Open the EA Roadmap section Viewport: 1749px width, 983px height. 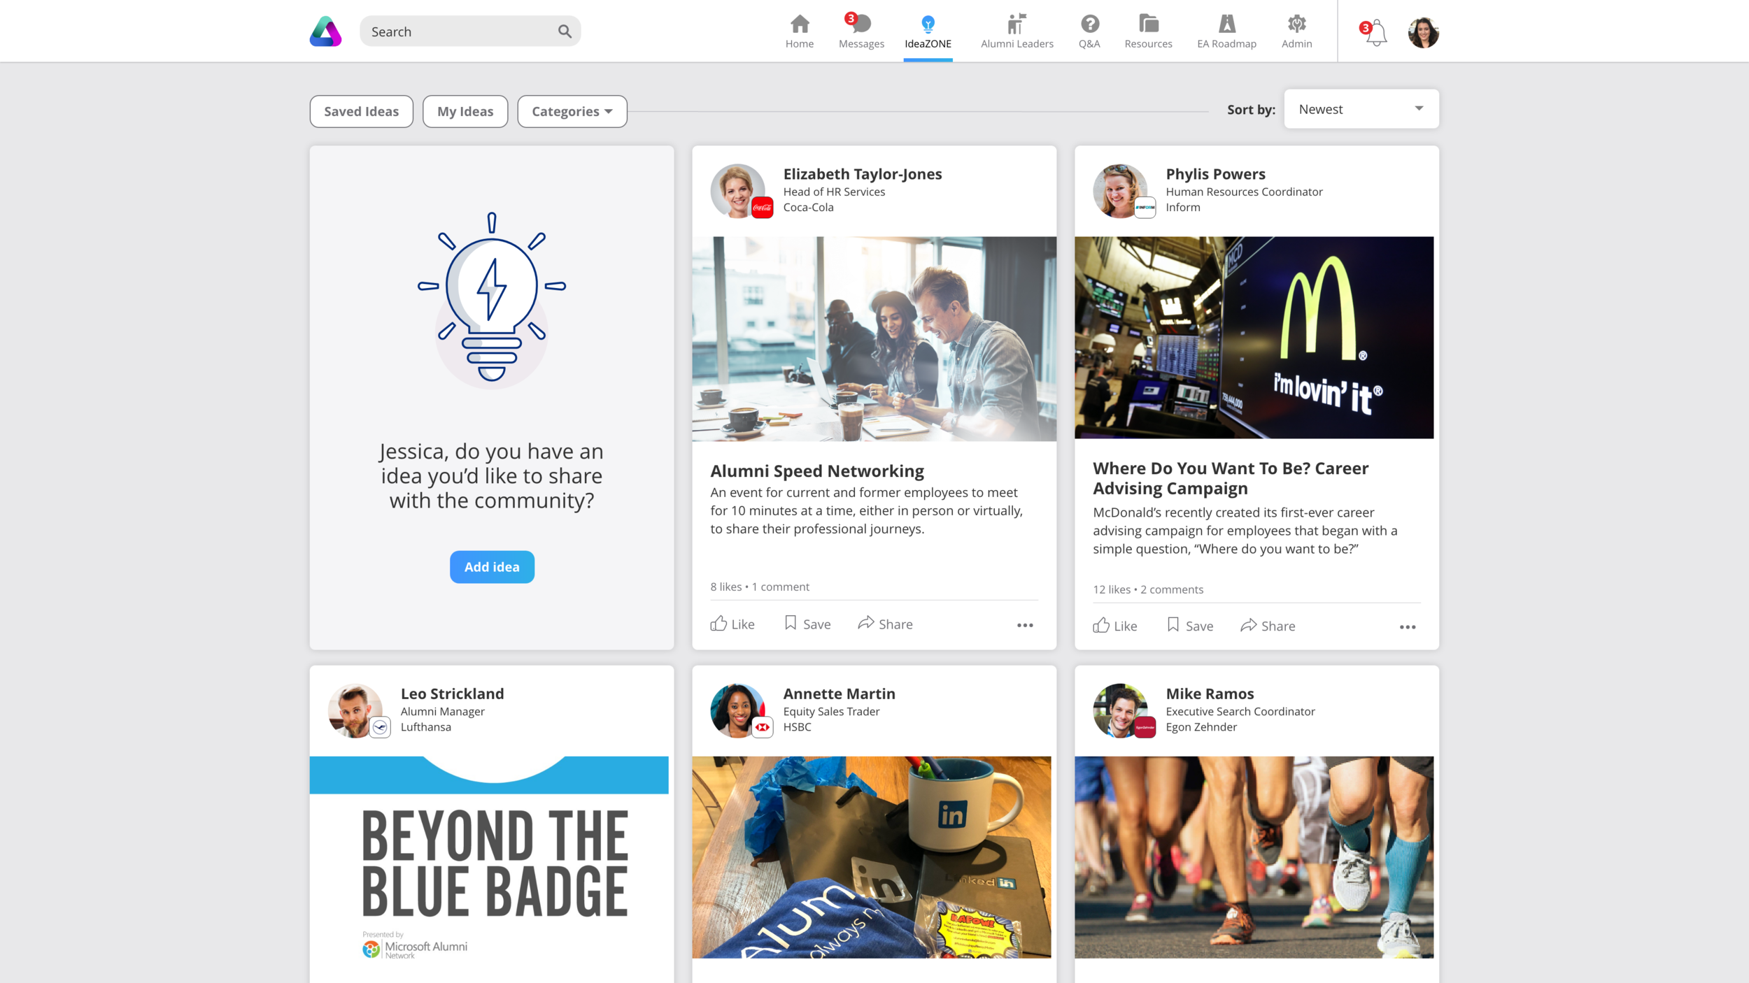1226,31
